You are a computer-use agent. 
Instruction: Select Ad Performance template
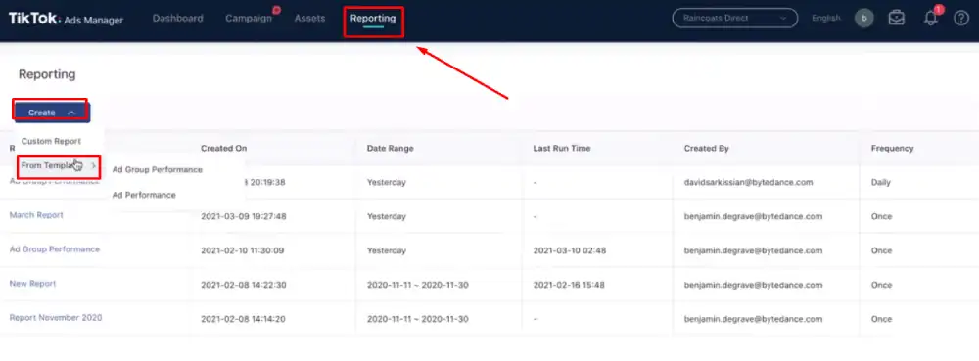144,195
